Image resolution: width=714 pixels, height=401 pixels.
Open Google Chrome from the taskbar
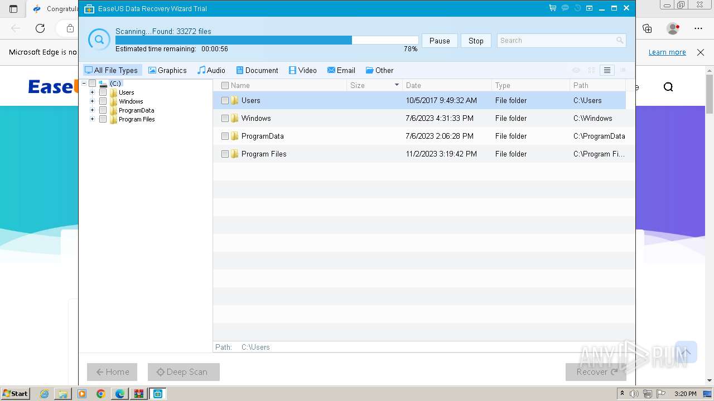point(101,394)
